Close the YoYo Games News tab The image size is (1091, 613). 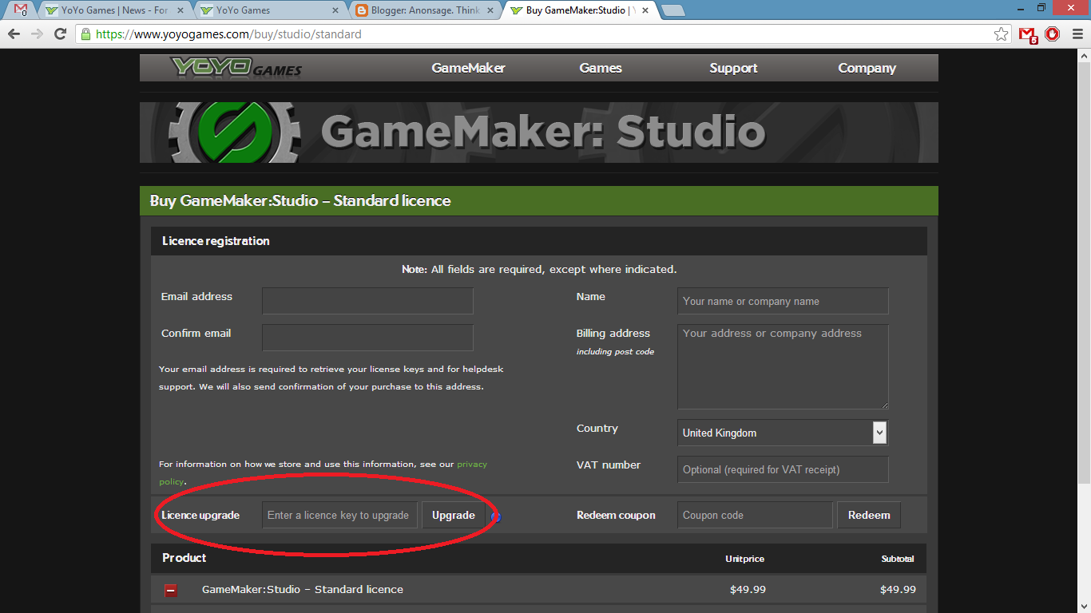coord(181,10)
